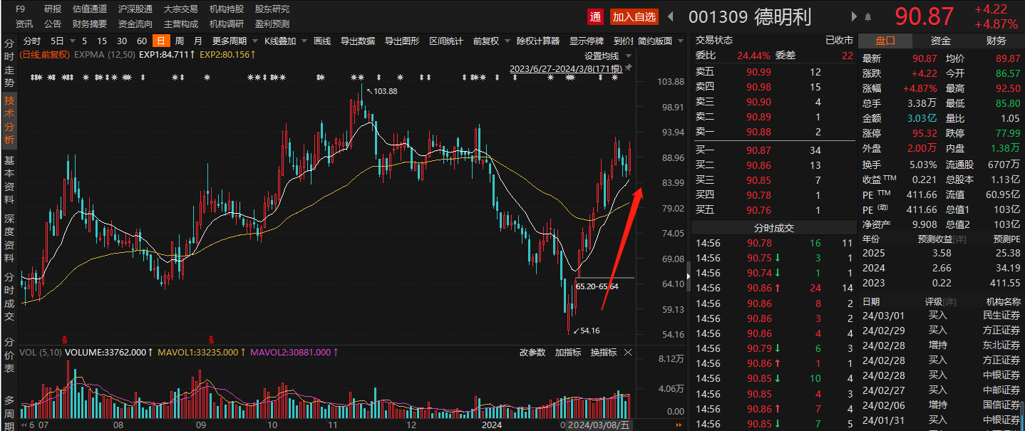Image resolution: width=1025 pixels, height=431 pixels.
Task: Select 技术分析 in left sidebar
Action: (9, 119)
